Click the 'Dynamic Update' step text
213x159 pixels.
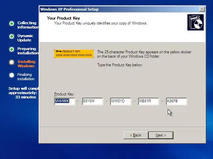click(x=25, y=38)
